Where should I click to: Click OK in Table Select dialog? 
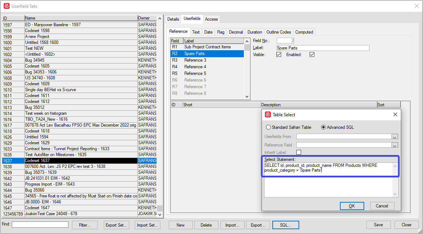pyautogui.click(x=352, y=206)
